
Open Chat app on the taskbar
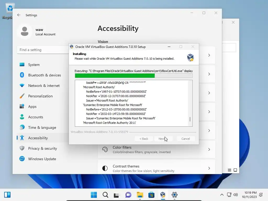128,195
